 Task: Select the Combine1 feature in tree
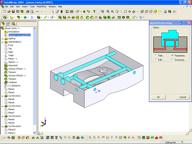click(x=13, y=82)
